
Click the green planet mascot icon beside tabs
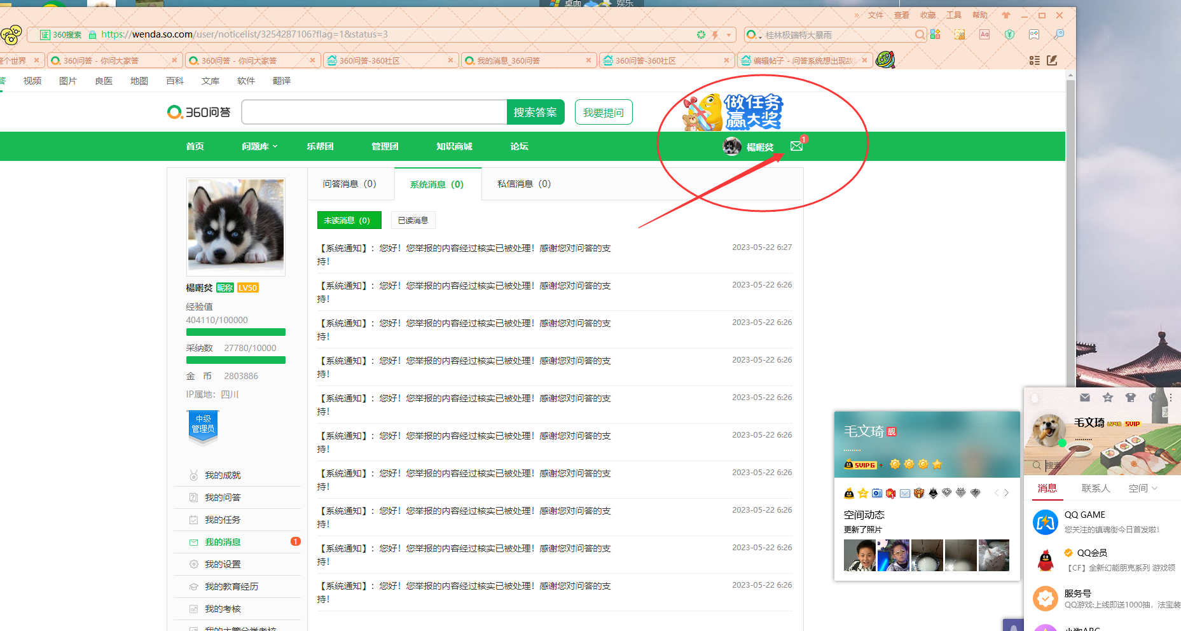[x=885, y=60]
